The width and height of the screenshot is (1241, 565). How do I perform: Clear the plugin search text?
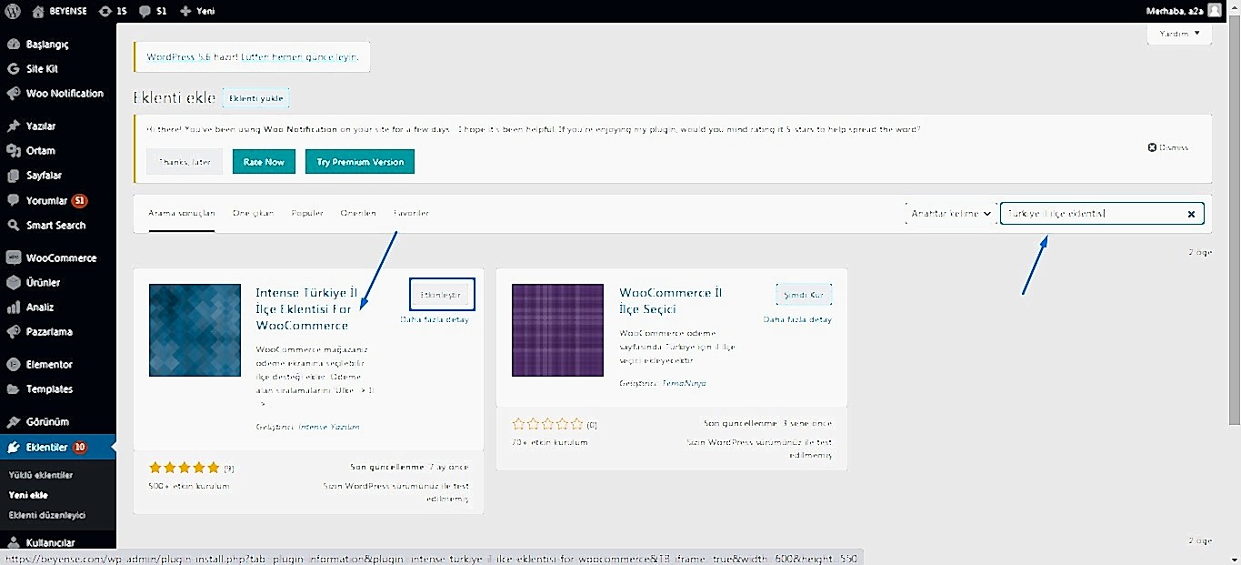tap(1191, 214)
